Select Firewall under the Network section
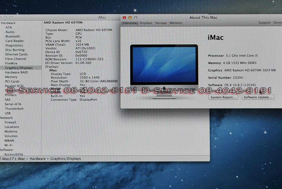The height and width of the screenshot is (189, 282). coord(10,122)
